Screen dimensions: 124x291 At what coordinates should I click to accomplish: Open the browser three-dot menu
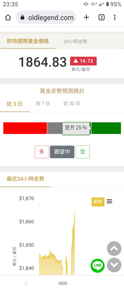pyautogui.click(x=115, y=17)
